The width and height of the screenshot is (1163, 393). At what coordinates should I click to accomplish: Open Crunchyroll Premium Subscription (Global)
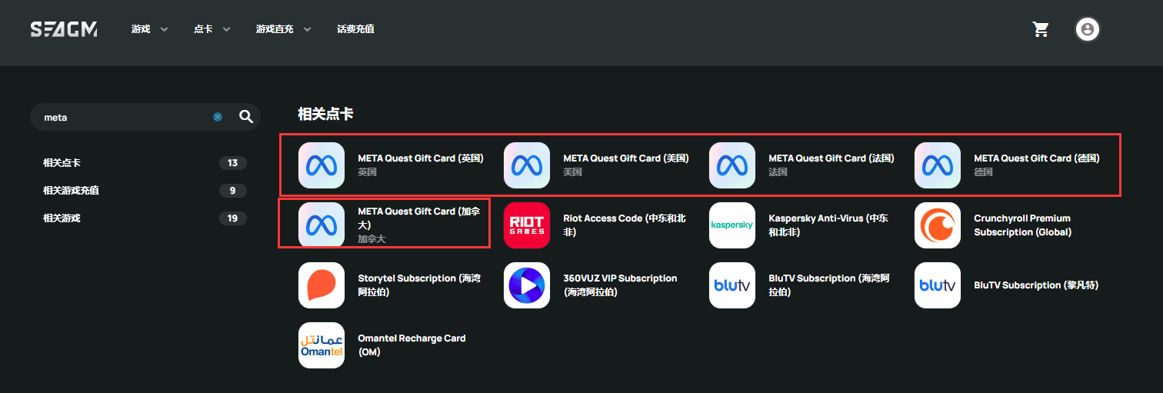tap(1023, 225)
